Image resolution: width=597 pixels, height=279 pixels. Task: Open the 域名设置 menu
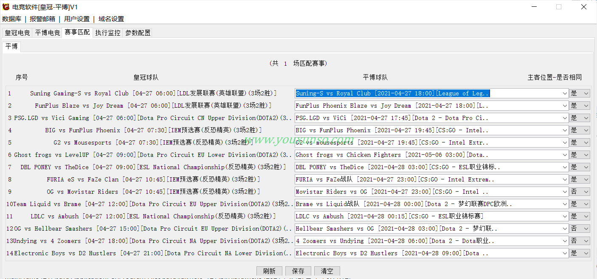pos(111,19)
